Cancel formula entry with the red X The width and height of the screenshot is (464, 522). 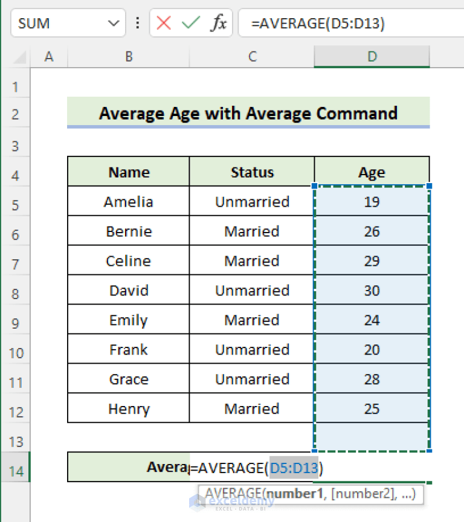(x=164, y=24)
